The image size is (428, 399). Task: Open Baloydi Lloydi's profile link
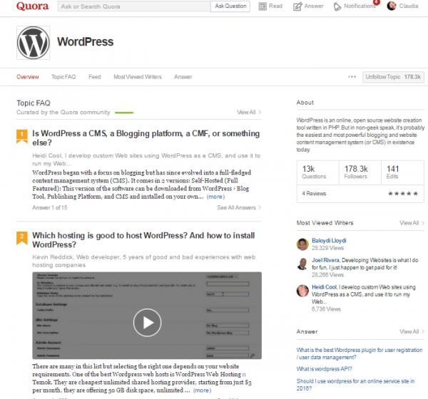point(329,241)
